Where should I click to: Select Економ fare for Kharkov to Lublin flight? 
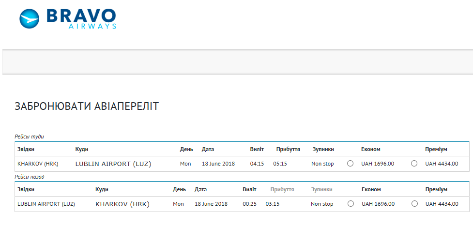click(x=350, y=164)
